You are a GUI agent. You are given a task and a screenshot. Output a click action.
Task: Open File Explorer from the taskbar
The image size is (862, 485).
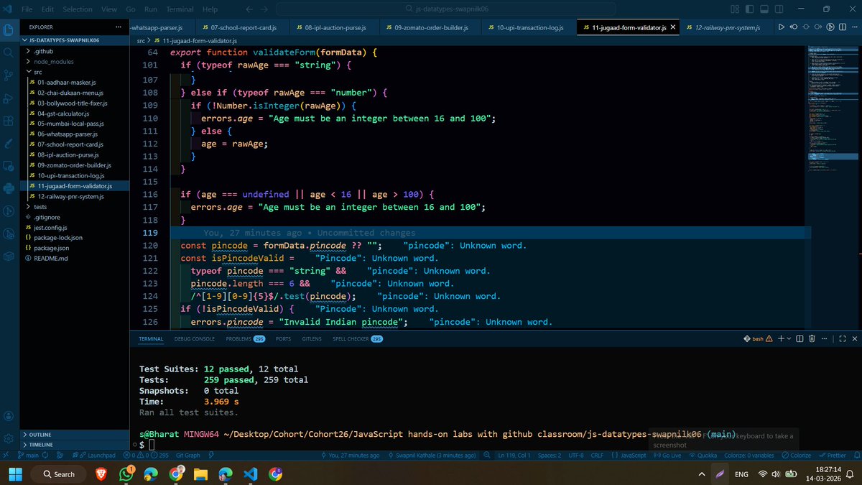[200, 474]
